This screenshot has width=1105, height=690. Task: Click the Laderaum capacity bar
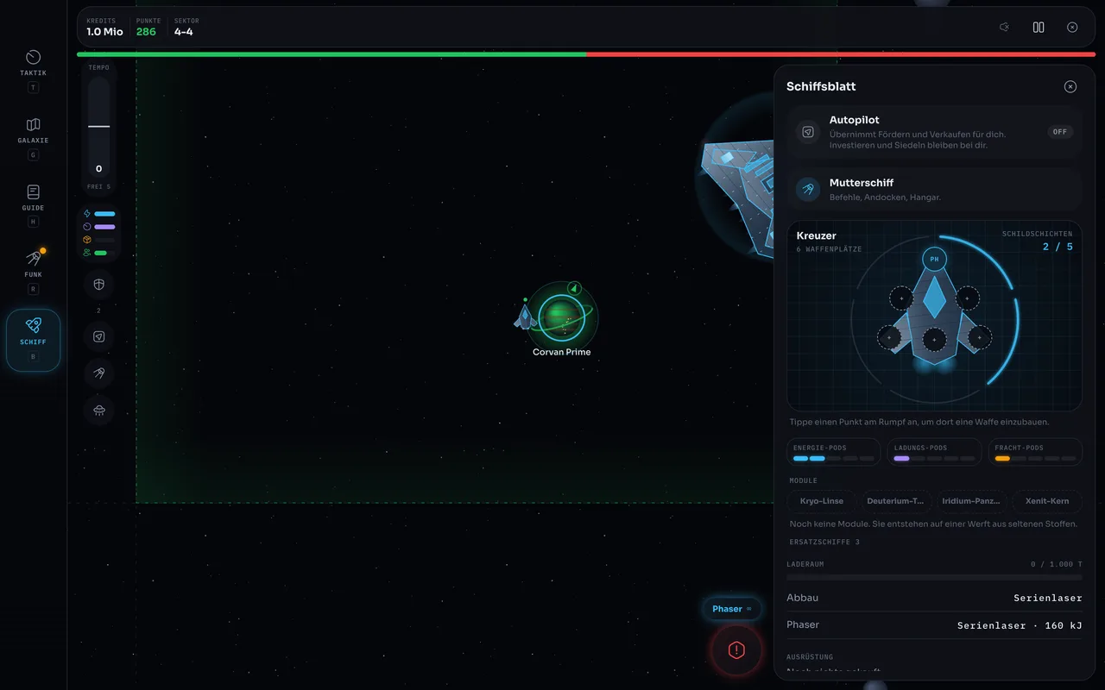coord(934,577)
